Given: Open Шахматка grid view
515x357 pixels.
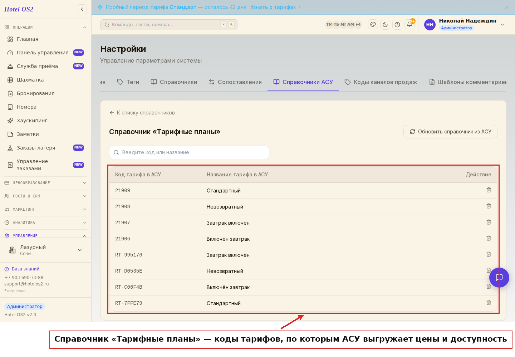Looking at the screenshot, I should coord(46,80).
